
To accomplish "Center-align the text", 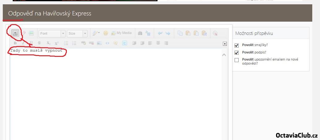I will (158, 43).
